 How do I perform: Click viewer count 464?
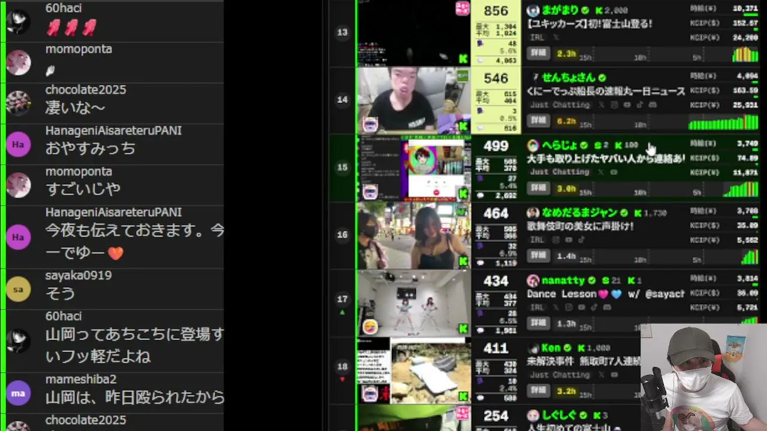tap(496, 214)
